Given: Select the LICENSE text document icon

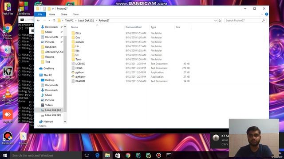Looking at the screenshot, I should (73, 64).
